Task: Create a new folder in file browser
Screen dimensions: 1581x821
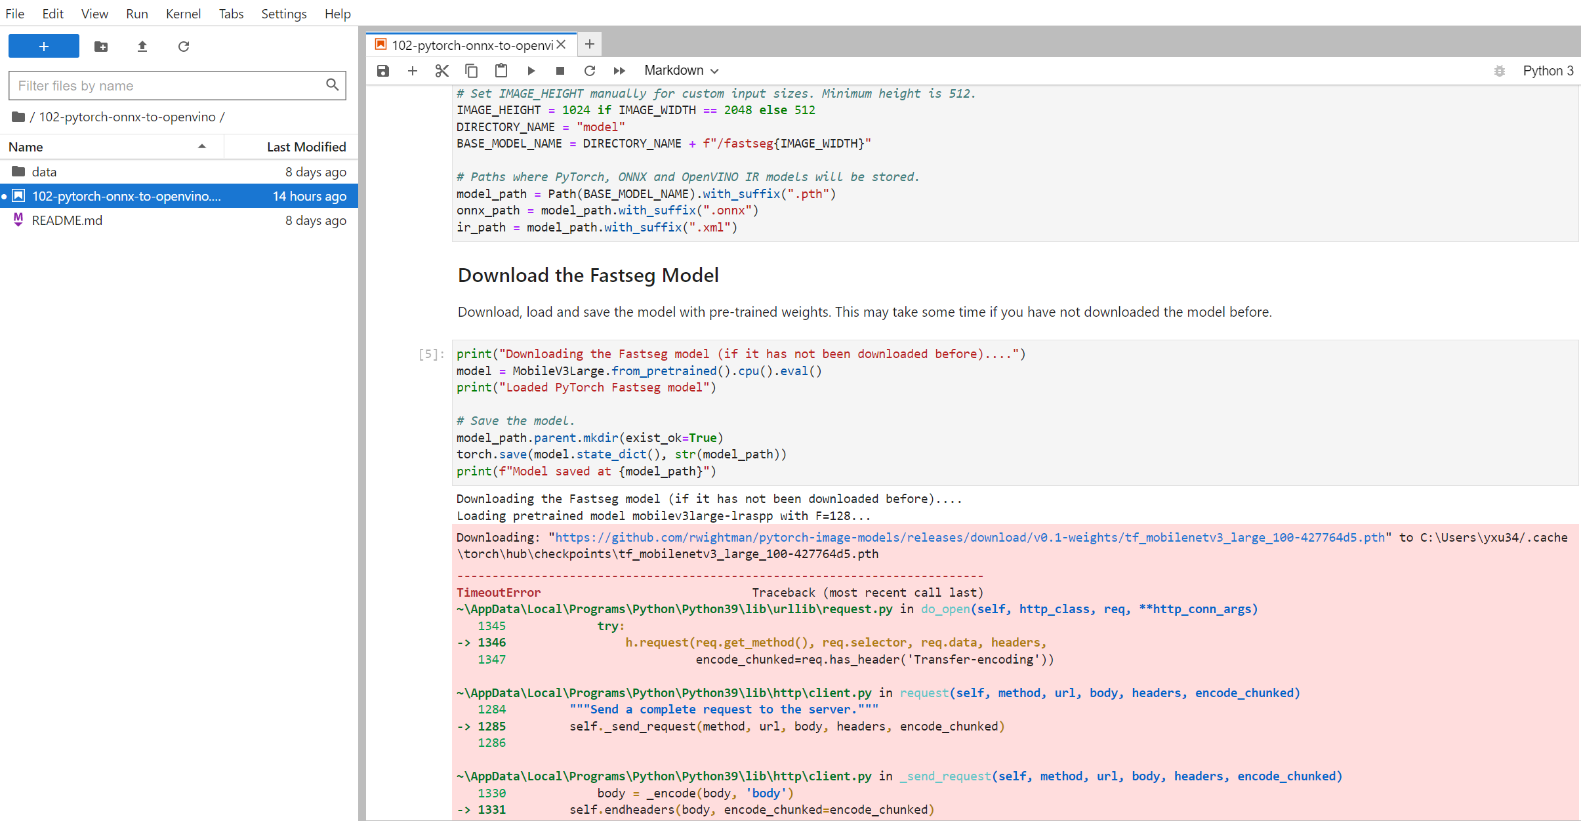Action: coord(100,47)
